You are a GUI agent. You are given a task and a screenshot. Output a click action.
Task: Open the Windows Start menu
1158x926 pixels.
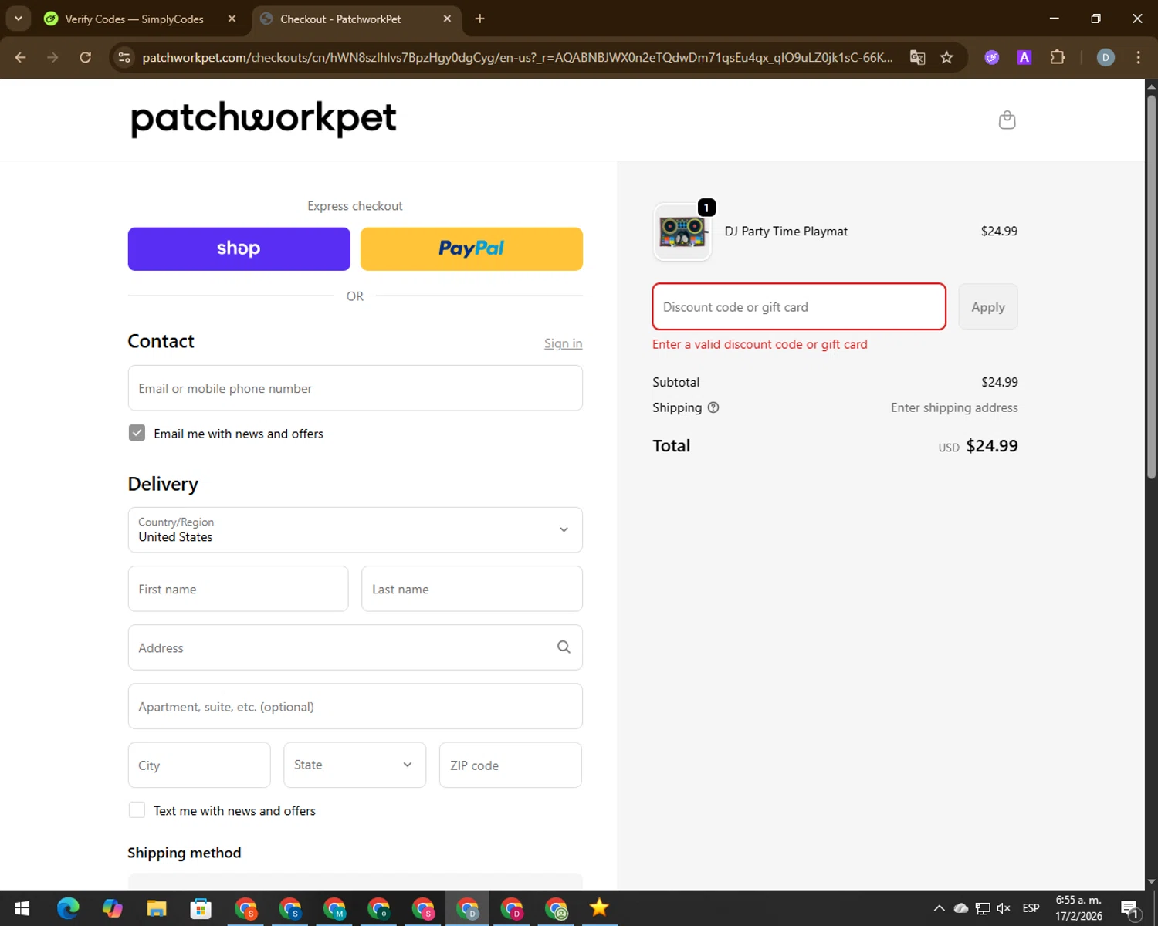(22, 908)
